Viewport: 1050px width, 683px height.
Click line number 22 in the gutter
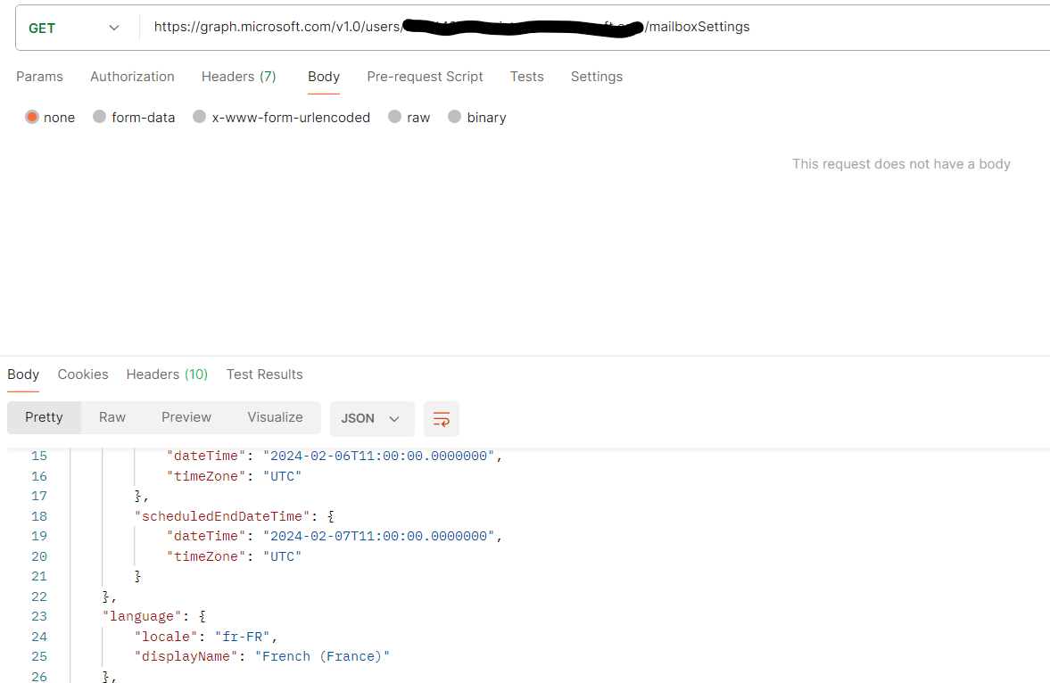click(39, 597)
